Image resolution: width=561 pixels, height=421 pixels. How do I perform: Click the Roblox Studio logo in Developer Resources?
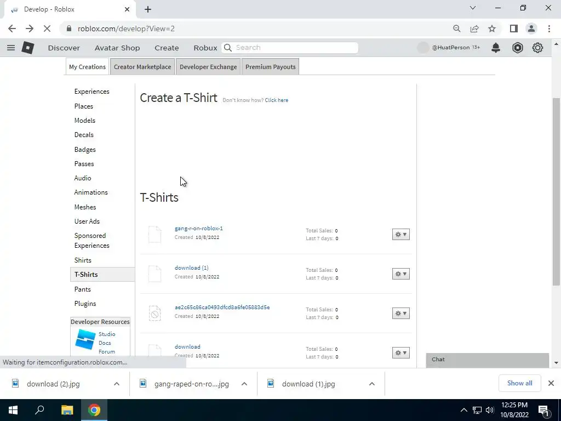pyautogui.click(x=85, y=339)
